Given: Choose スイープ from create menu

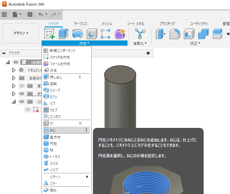Looking at the screenshot, I should pos(67,90).
